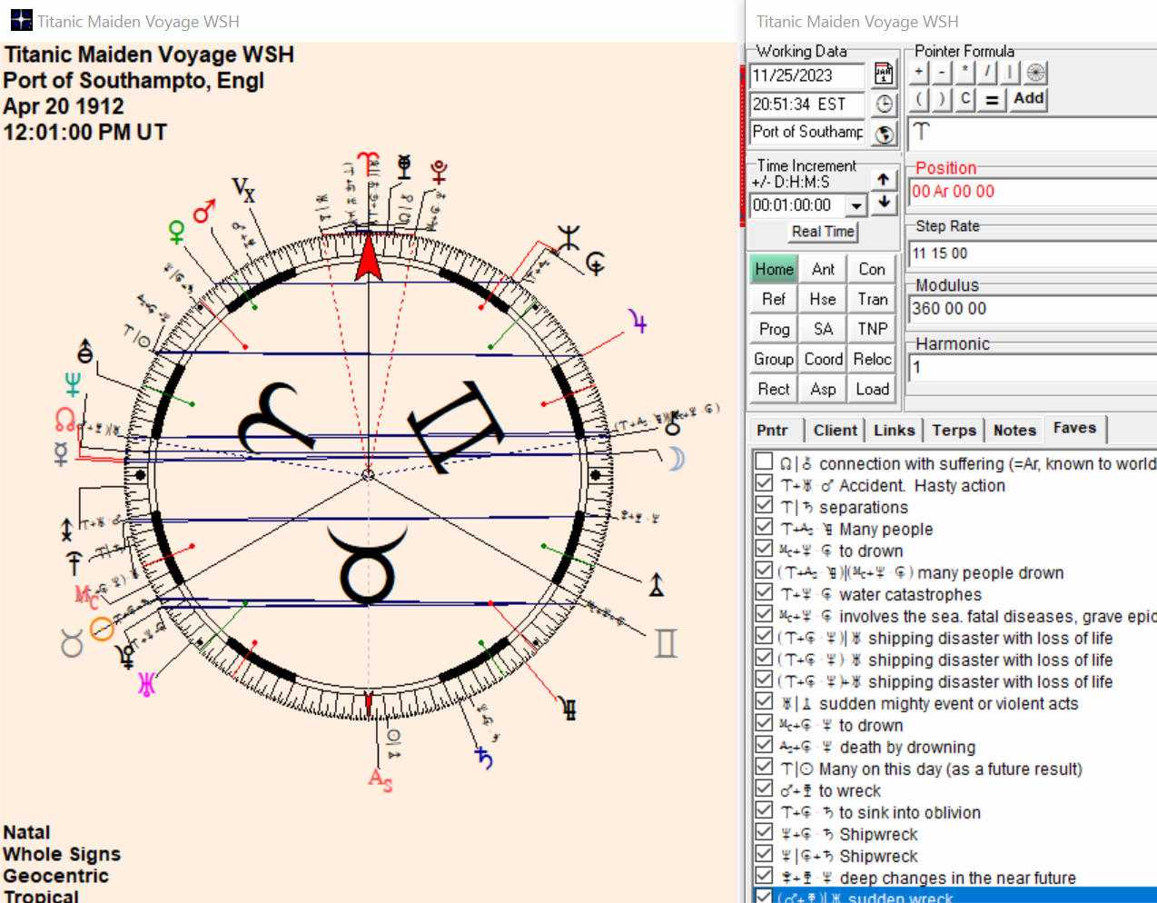Insert asterisk operator in pointer formula

(965, 72)
